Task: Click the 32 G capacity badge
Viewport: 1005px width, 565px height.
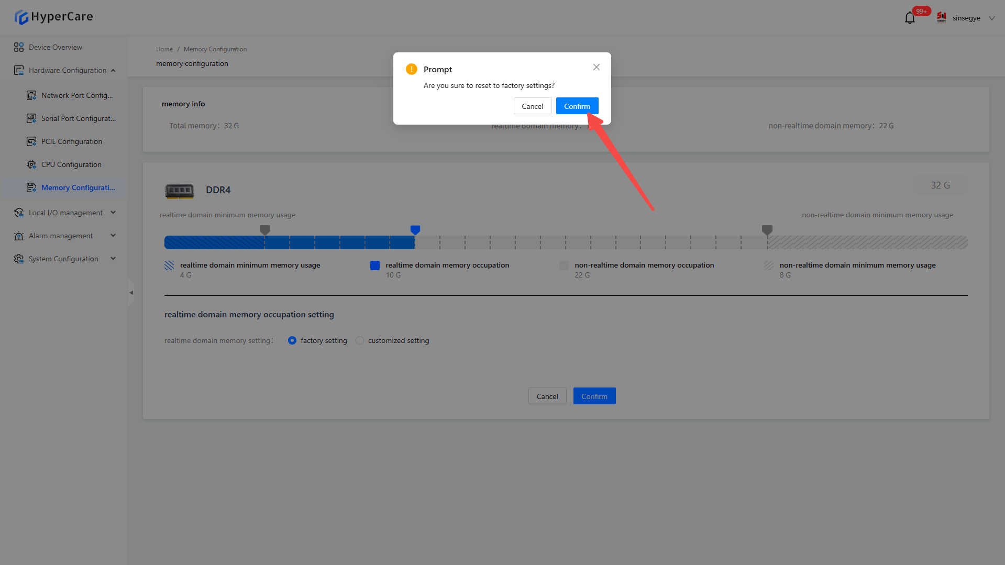Action: pos(941,185)
